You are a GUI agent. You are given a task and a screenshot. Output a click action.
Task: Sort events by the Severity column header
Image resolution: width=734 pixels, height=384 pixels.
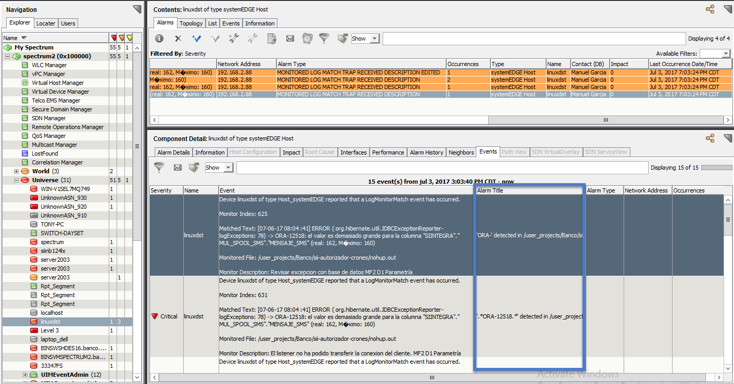(x=166, y=190)
